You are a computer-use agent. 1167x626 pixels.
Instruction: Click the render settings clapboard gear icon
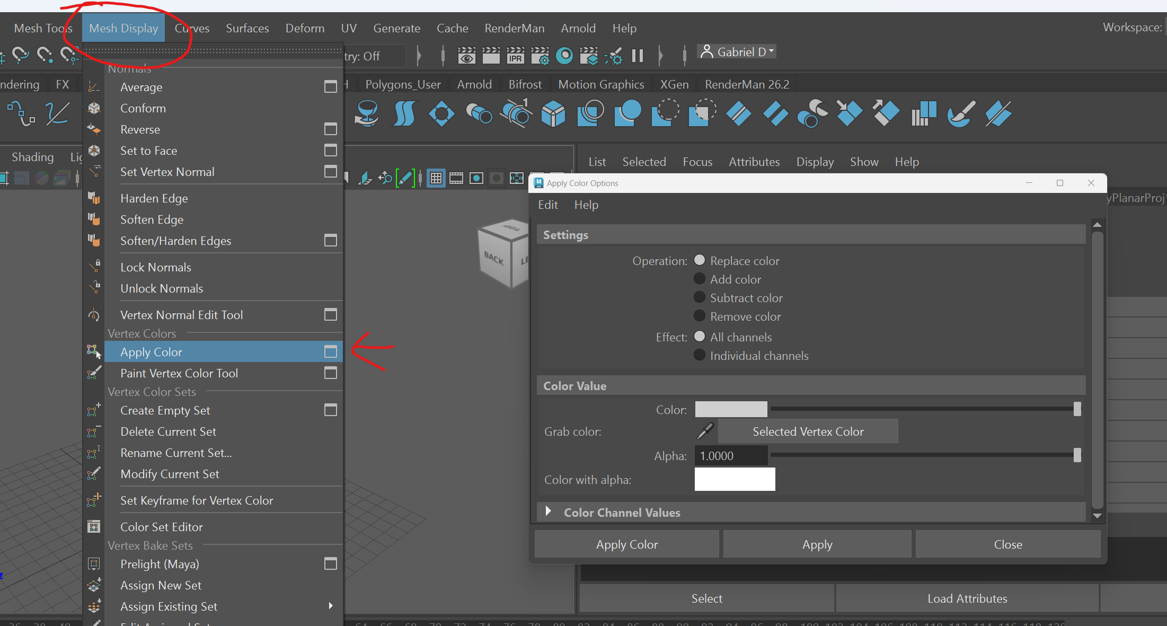click(x=540, y=55)
